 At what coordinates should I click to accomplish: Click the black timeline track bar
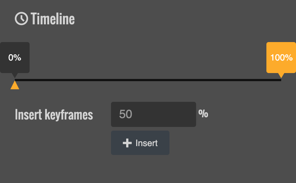(111, 80)
